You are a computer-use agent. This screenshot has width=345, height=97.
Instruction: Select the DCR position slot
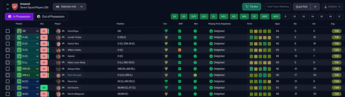194,16
